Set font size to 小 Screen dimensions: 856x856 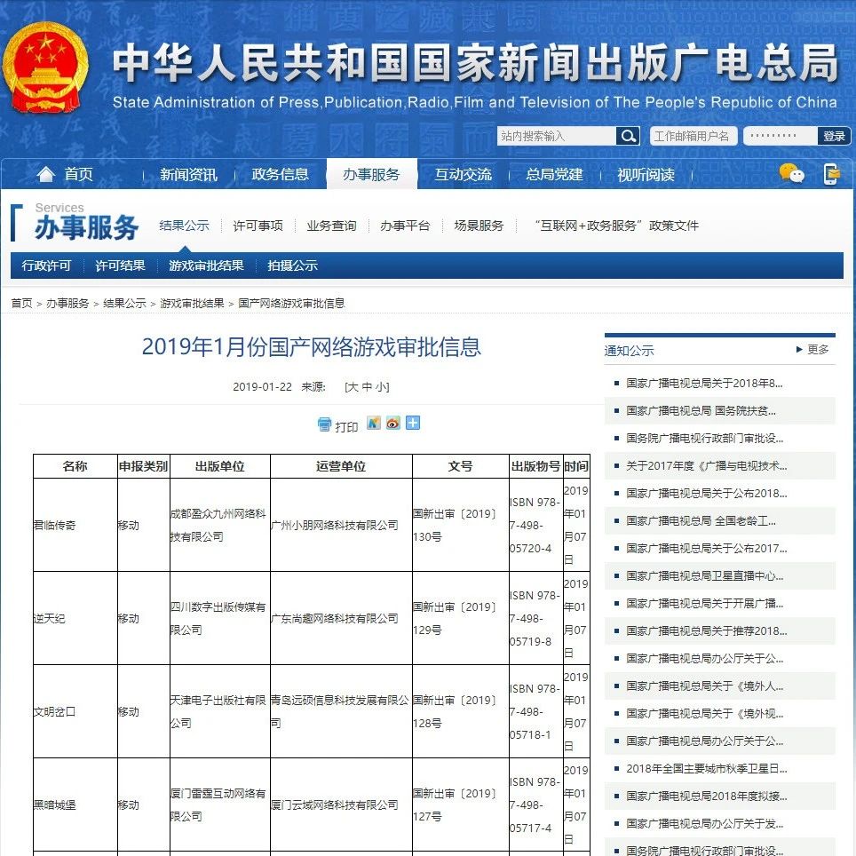[x=381, y=386]
